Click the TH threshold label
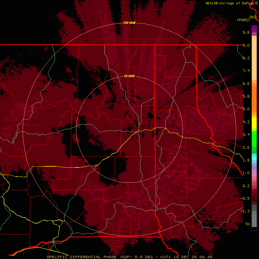The height and width of the screenshot is (259, 259). (247, 224)
